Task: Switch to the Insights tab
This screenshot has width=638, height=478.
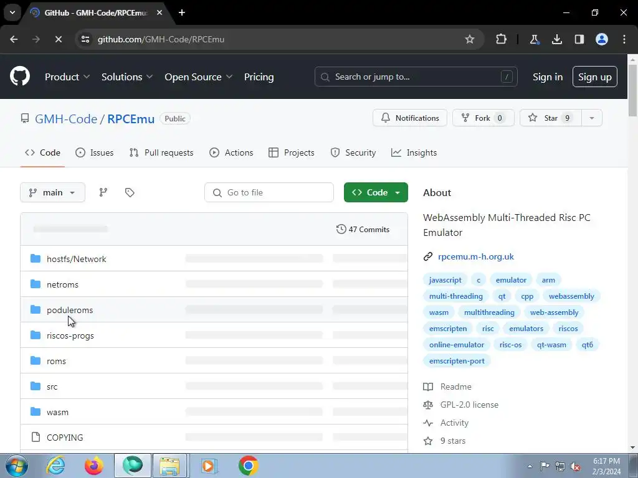Action: click(x=414, y=152)
